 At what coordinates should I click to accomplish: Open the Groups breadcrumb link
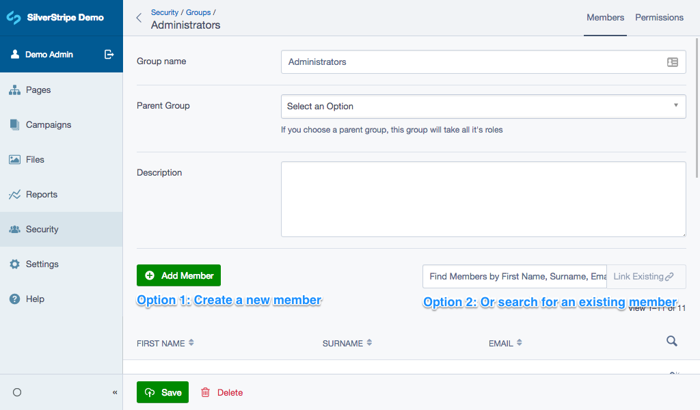(198, 12)
